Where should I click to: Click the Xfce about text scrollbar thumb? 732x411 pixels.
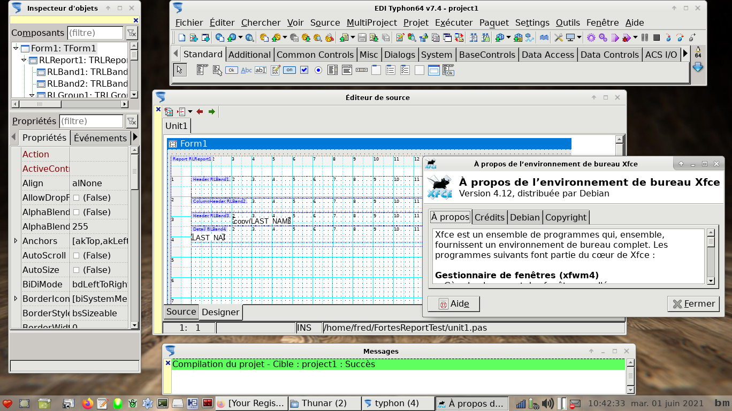[711, 242]
